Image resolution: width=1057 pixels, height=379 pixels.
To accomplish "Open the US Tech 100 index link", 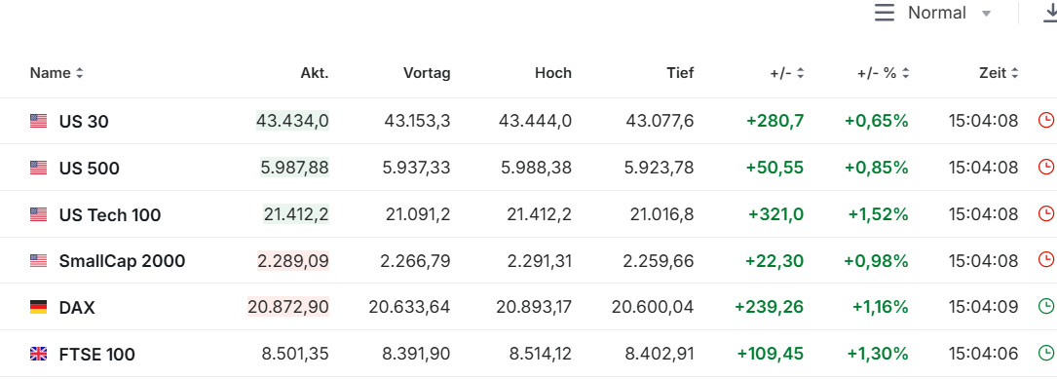I will point(110,215).
